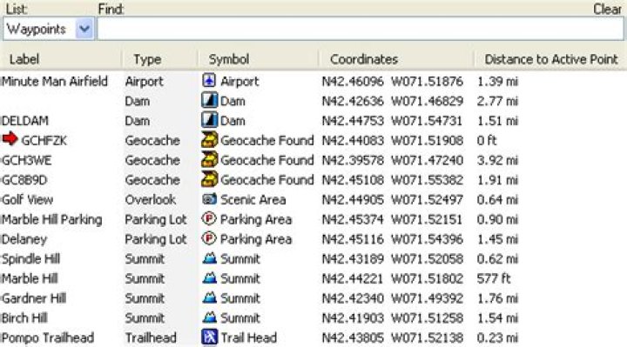Image resolution: width=627 pixels, height=347 pixels.
Task: Click the 0.64 mi distance value
Action: coord(497,200)
